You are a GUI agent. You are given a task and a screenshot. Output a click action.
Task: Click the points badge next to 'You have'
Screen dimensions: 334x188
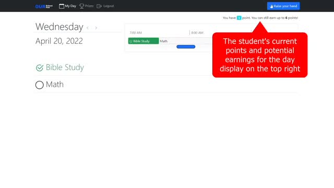[239, 18]
